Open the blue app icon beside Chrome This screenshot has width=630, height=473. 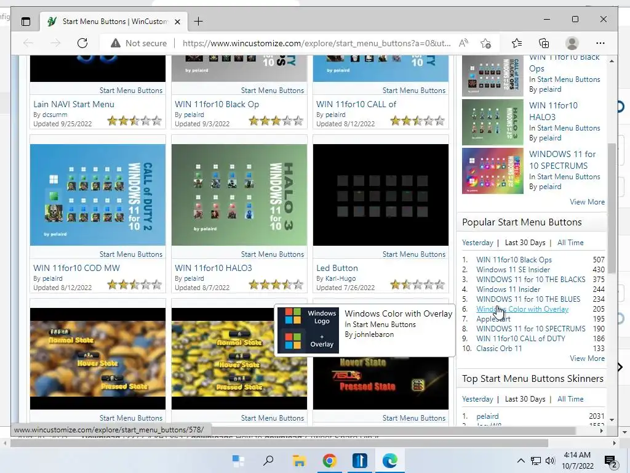[x=359, y=461]
